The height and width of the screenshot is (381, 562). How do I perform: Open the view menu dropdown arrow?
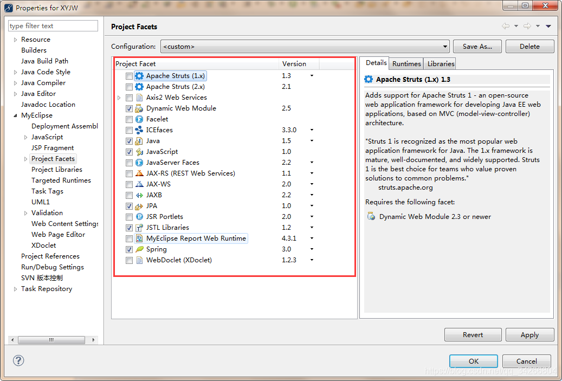[x=548, y=26]
